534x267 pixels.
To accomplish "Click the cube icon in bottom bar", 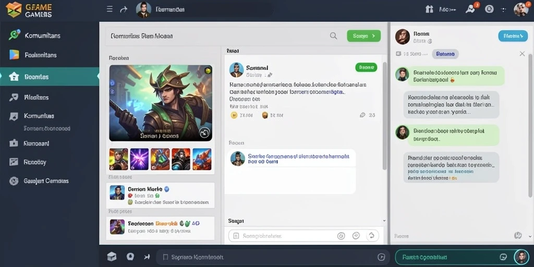I will (112, 257).
